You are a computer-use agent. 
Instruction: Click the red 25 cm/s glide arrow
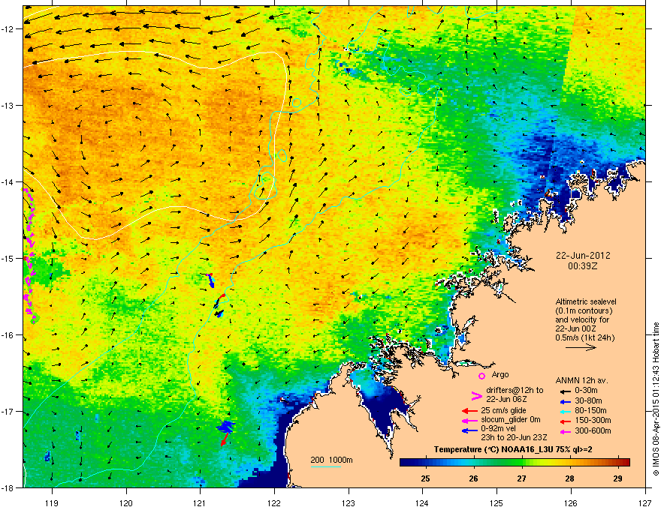pos(469,411)
